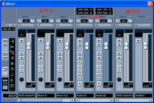Mute the Audition channel

coord(138,41)
